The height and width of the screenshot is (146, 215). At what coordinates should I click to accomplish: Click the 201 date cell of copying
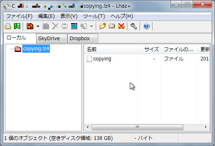(x=204, y=59)
